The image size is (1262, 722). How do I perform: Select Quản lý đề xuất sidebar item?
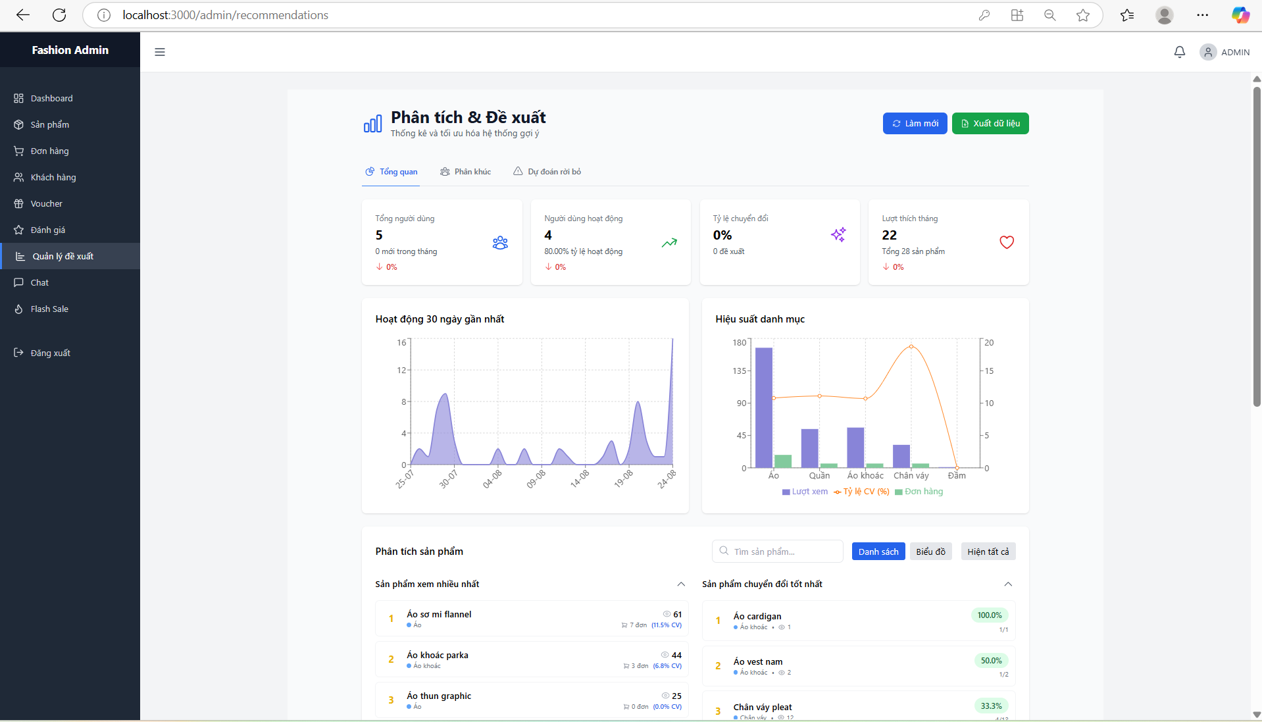(70, 256)
